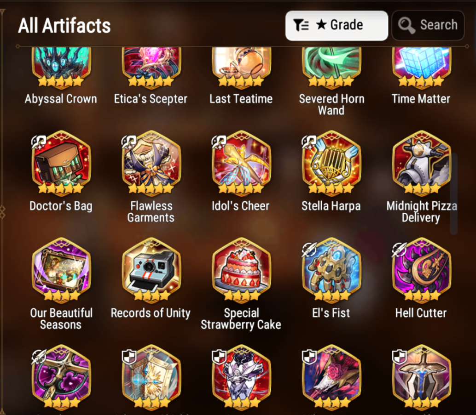476x415 pixels.
Task: Select the Etica's Scepter artifact thumbnail
Action: click(x=151, y=67)
